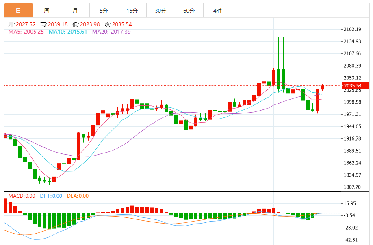Click the -23.02 MACD axis label

[351, 228]
